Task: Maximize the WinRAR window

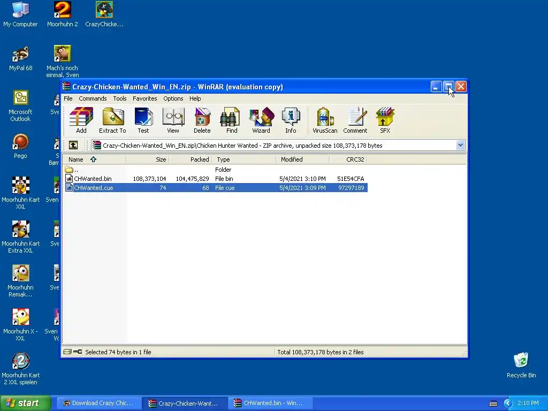Action: click(x=448, y=87)
